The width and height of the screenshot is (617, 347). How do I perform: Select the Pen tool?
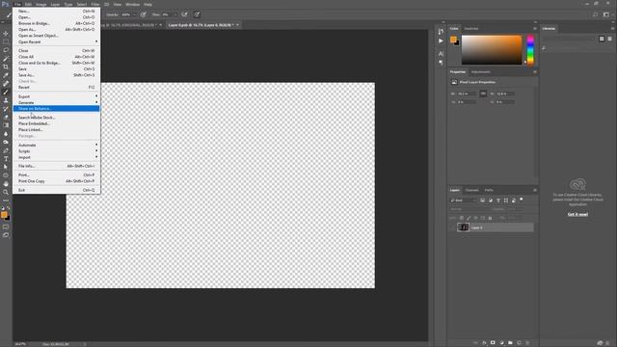click(x=6, y=150)
